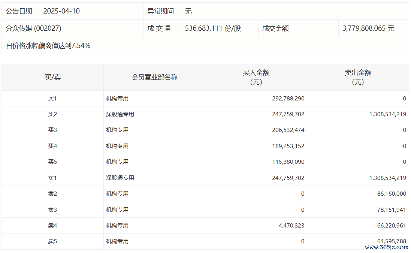Select the 卖5 row label
The height and width of the screenshot is (253, 411).
click(52, 241)
